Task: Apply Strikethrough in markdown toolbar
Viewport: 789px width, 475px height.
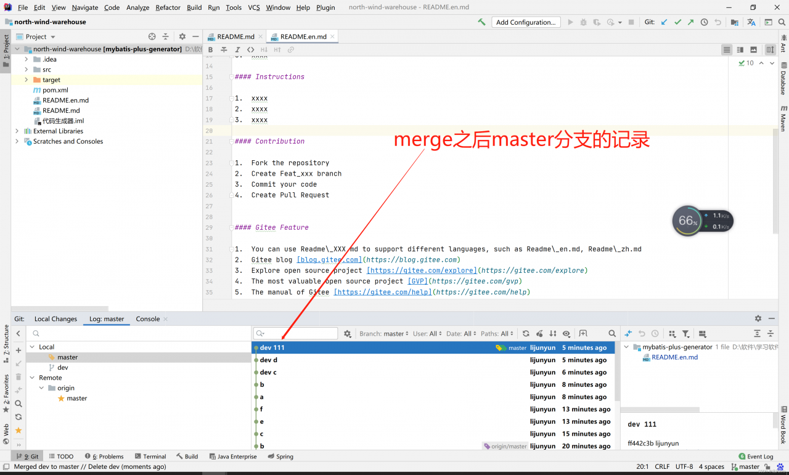Action: pyautogui.click(x=224, y=50)
